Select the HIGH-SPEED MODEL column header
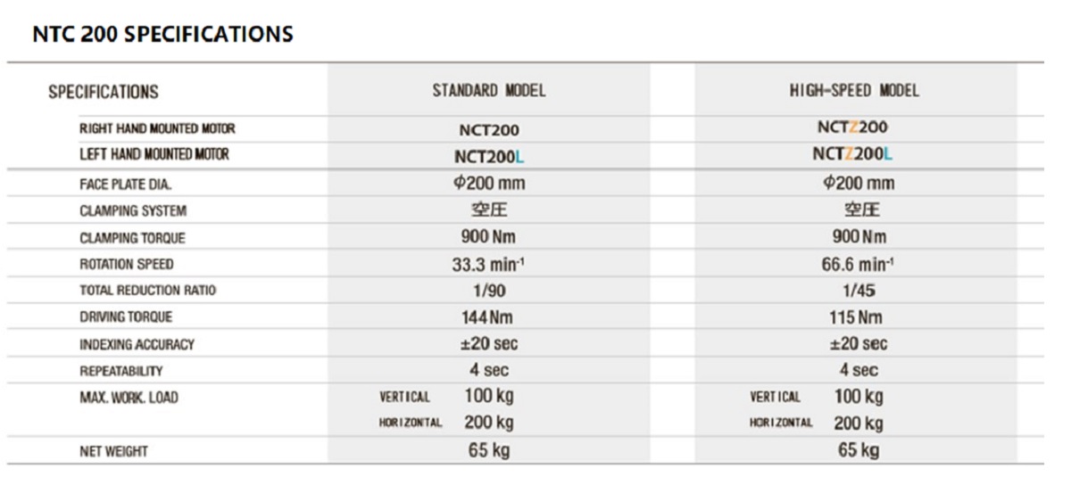Screen dimensions: 1071x485 pyautogui.click(x=854, y=91)
